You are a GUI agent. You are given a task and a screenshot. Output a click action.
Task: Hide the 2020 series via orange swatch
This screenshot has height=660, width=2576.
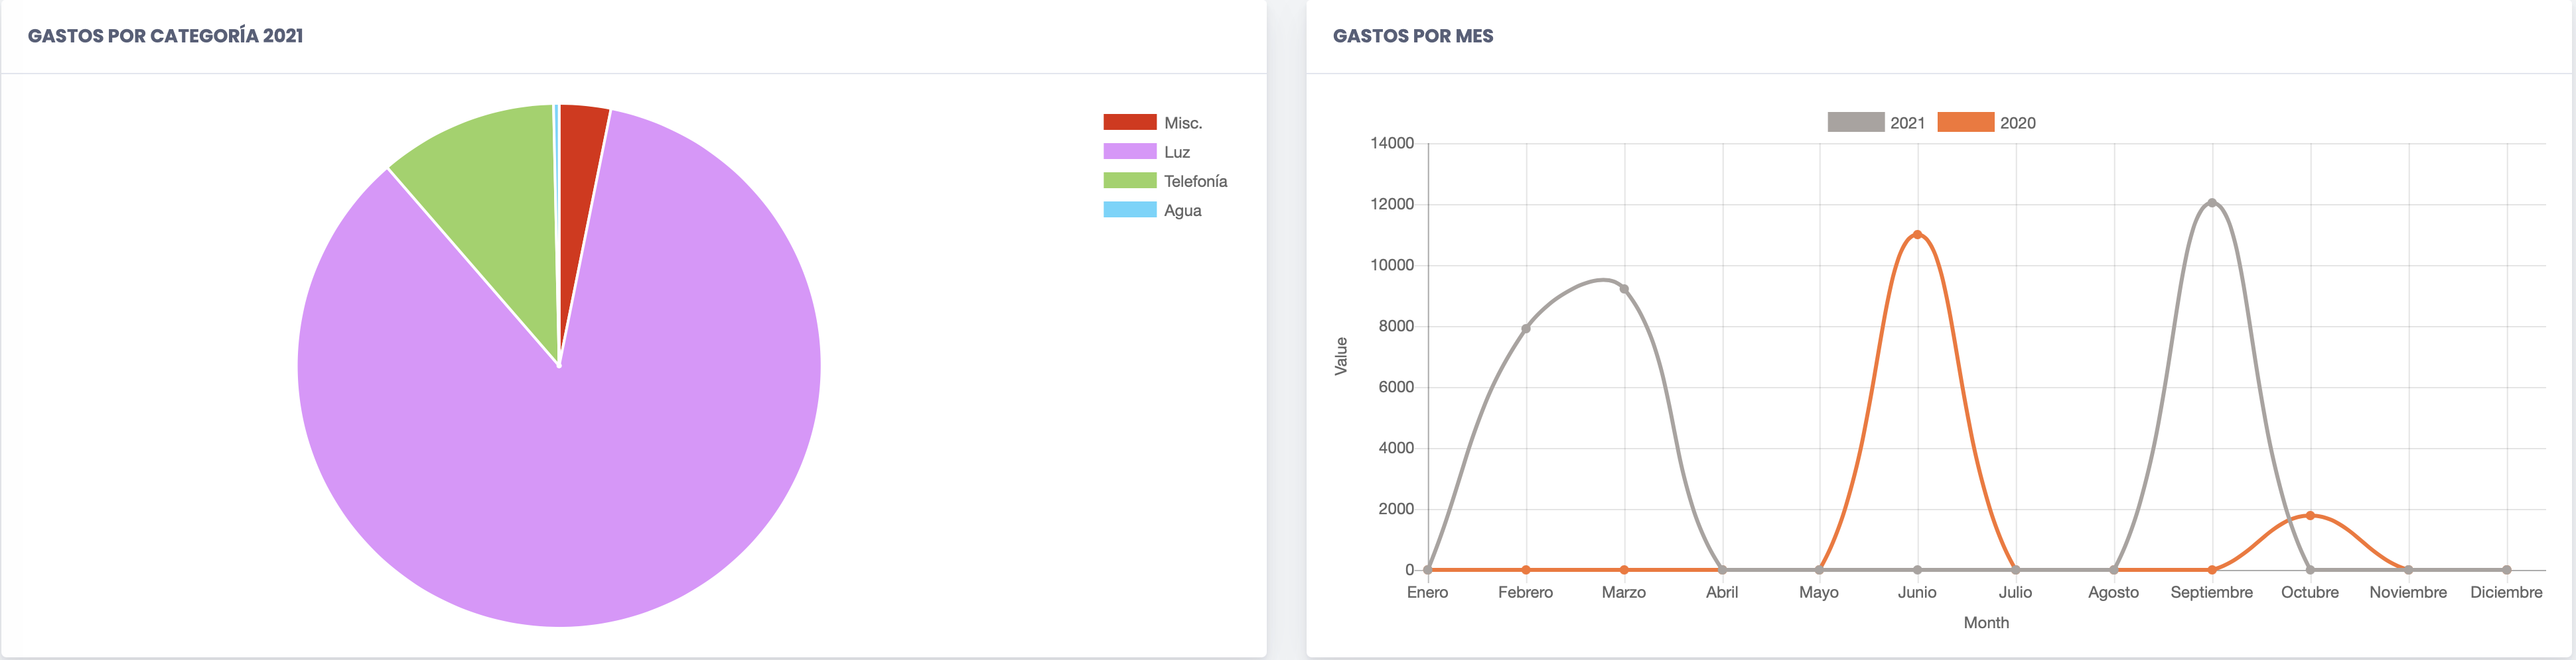pyautogui.click(x=1965, y=122)
